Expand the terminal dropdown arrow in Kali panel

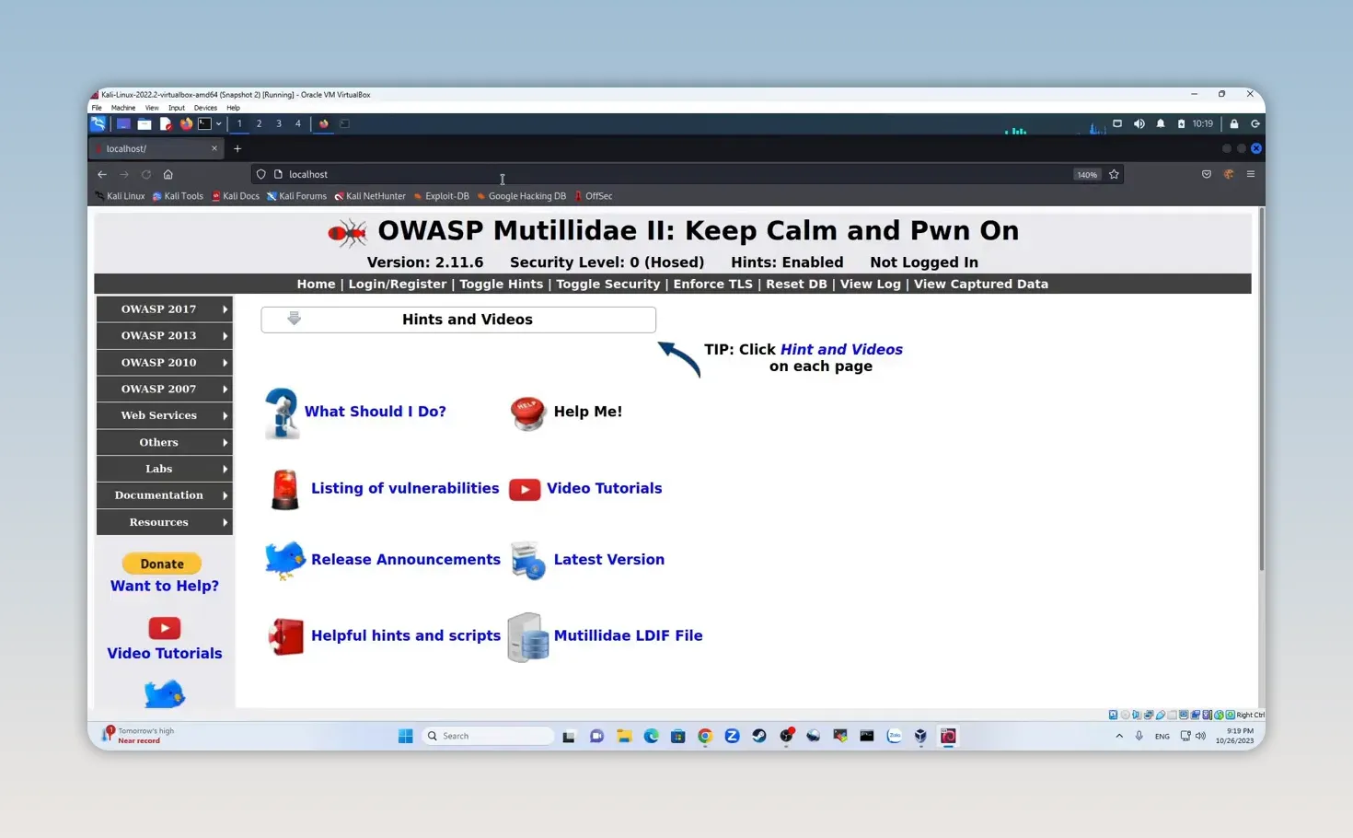click(x=218, y=123)
